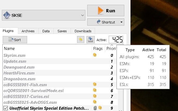Click the SKSE executable diamond icon
Image resolution: width=178 pixels, height=111 pixels.
[x=7, y=15]
